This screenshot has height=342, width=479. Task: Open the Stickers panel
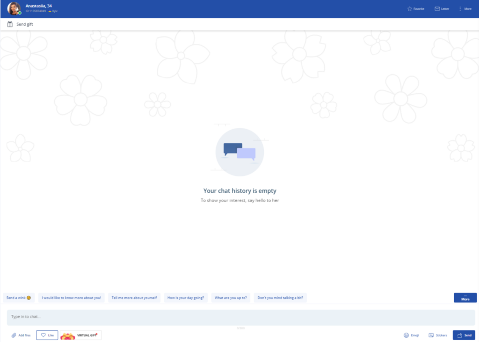pos(437,335)
